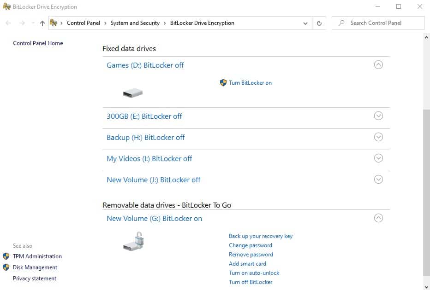
Task: Focus the Search Control Panel field
Action: (378, 23)
